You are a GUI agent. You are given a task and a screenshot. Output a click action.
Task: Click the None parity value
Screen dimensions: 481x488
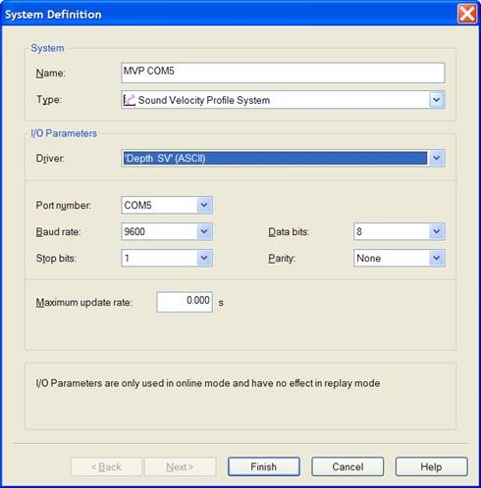(x=368, y=258)
